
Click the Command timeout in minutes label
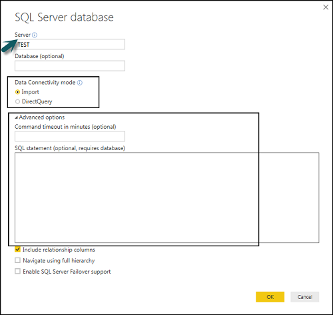tap(65, 127)
